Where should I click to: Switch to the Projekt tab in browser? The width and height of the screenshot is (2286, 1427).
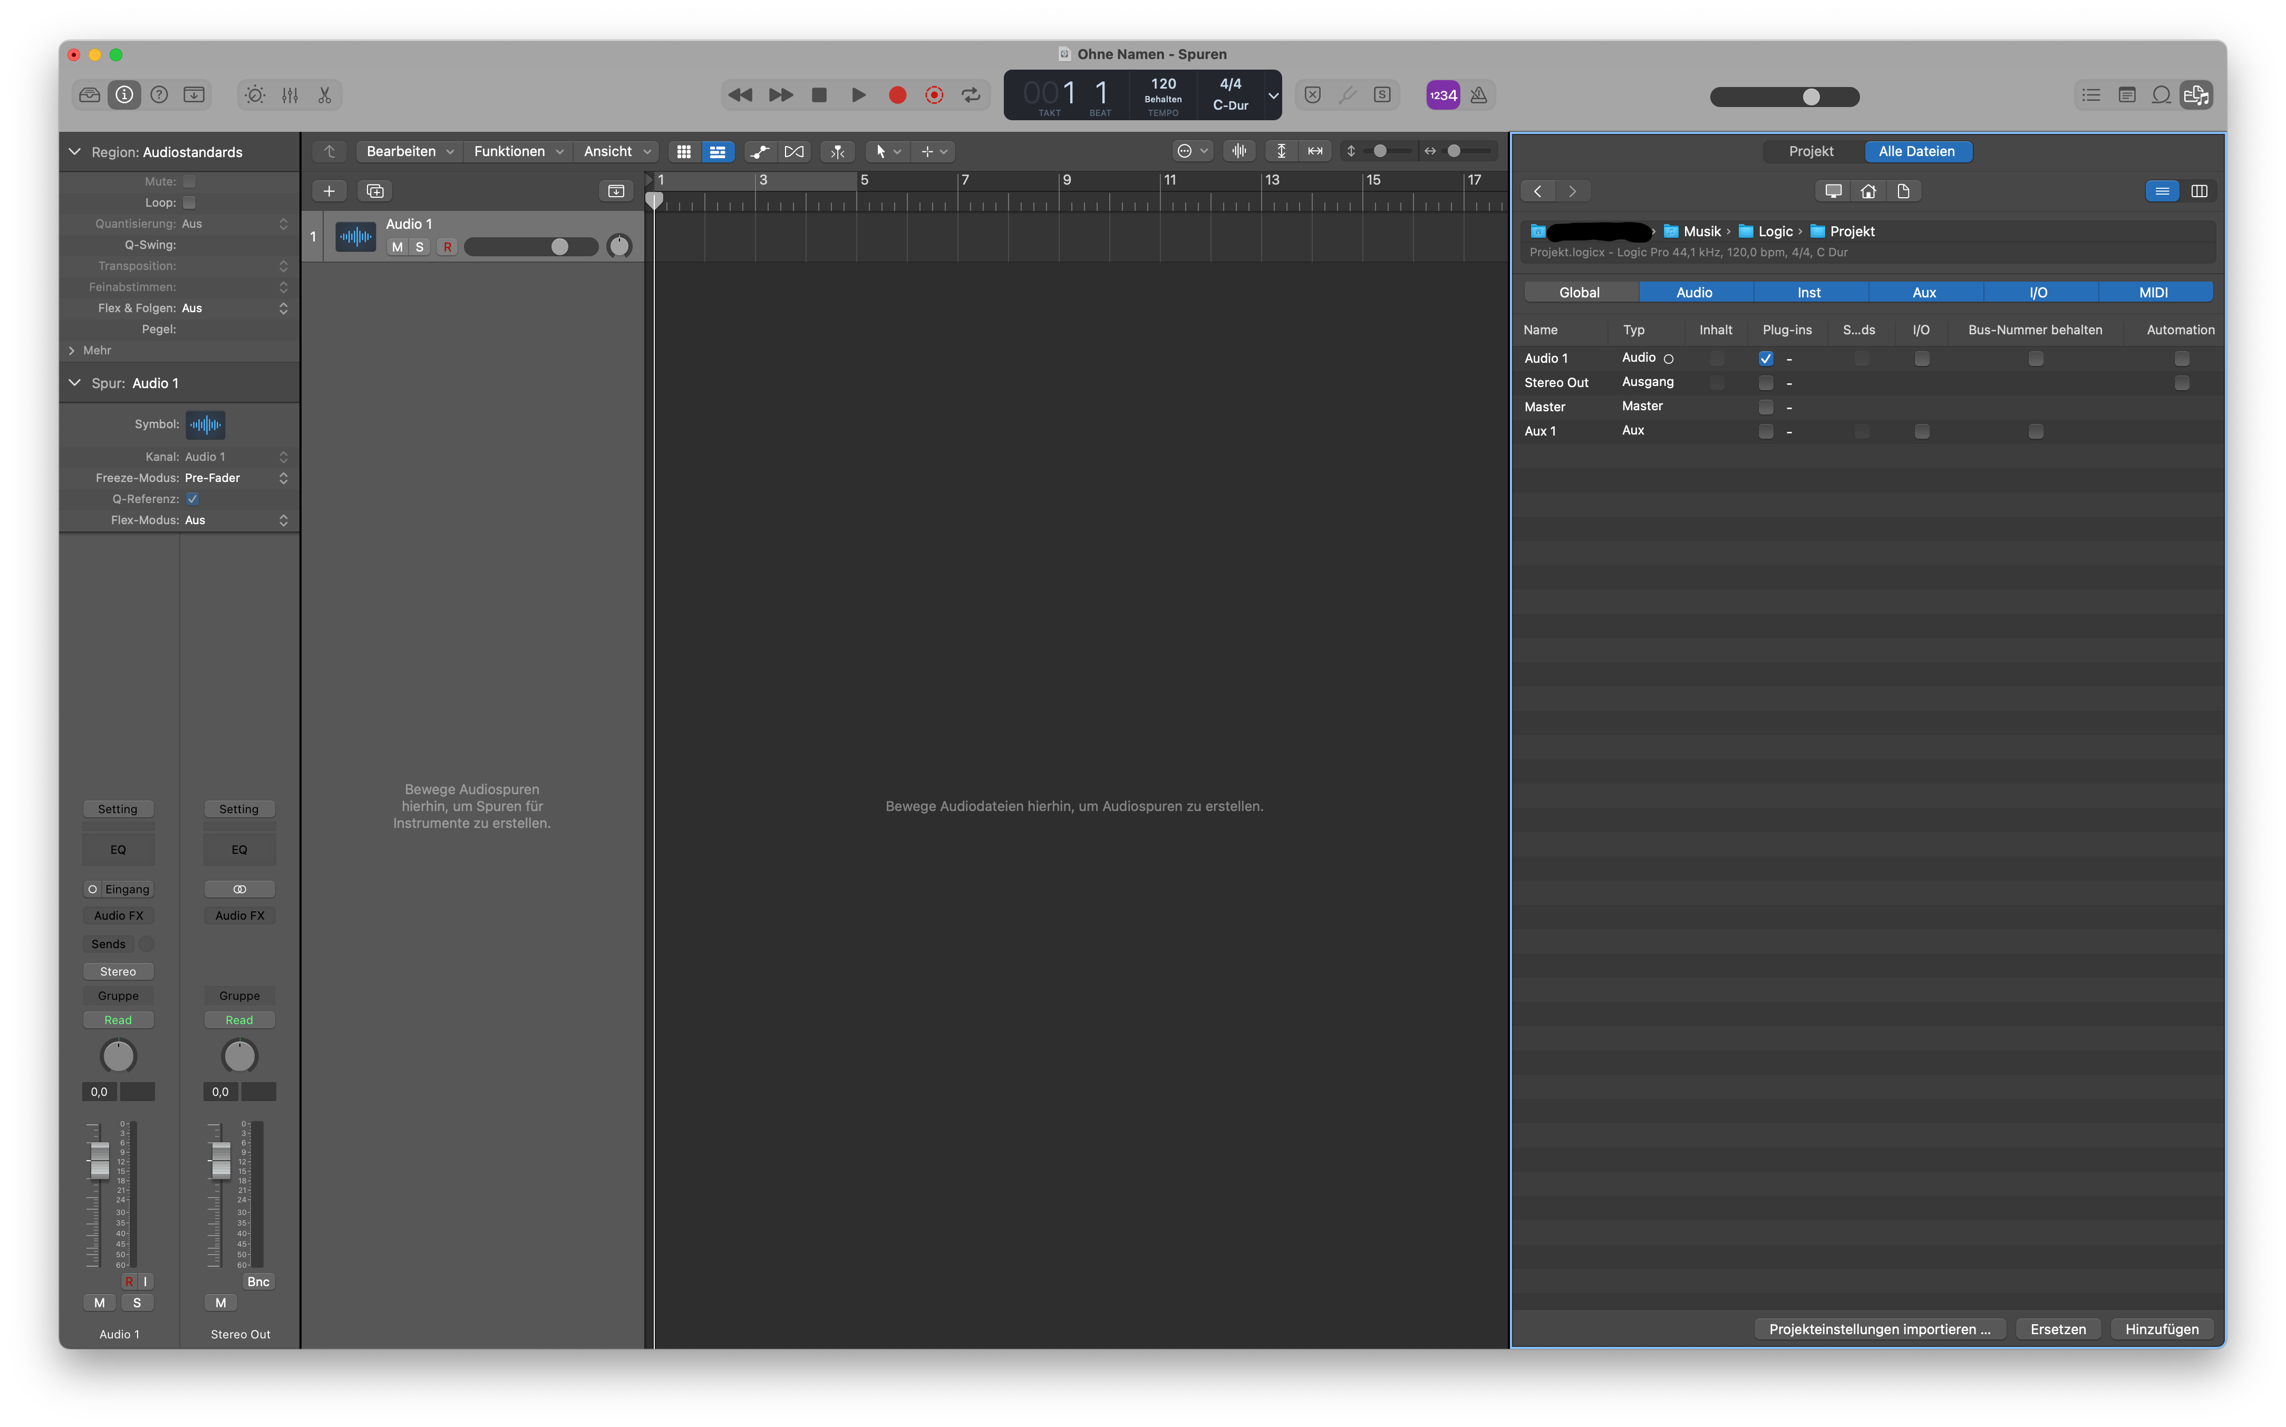pyautogui.click(x=1810, y=151)
